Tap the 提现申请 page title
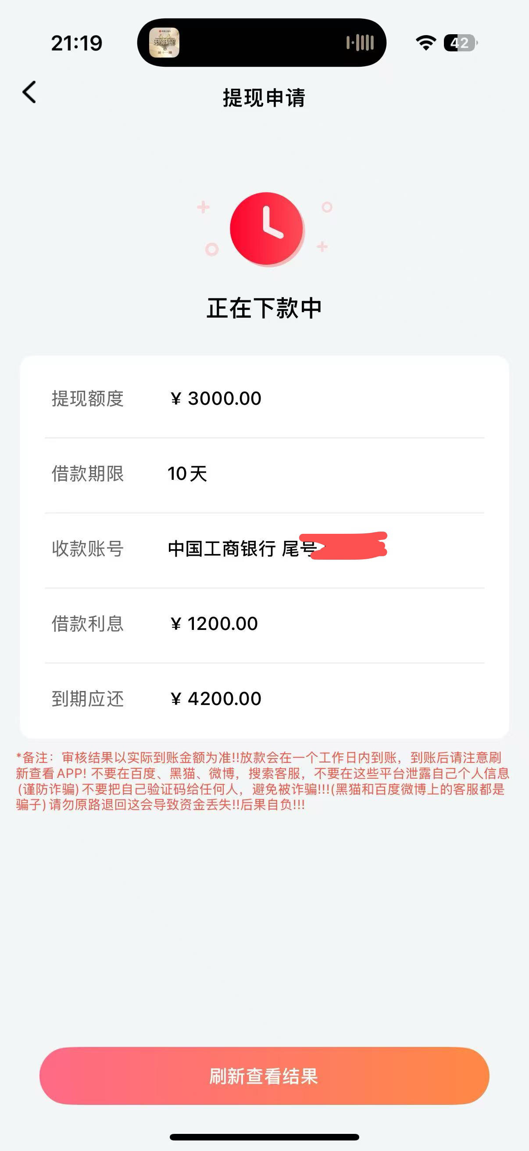 264,98
